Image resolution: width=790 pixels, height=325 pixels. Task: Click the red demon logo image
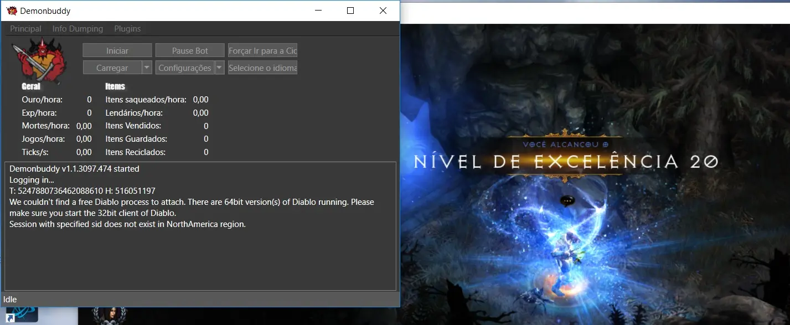(39, 60)
